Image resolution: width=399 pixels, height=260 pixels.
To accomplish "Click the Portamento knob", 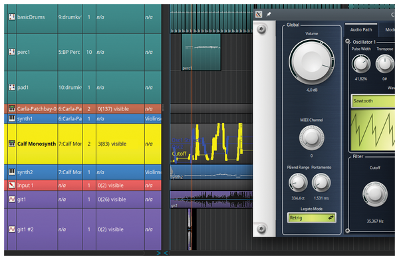I will pos(321,183).
